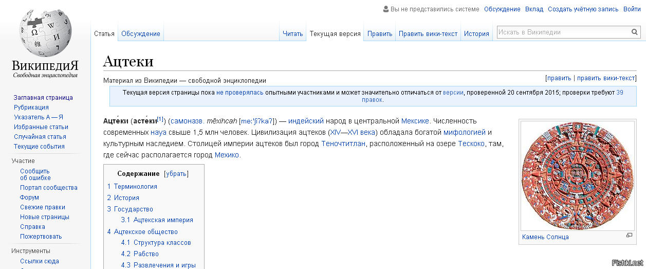Open самоназв. link

tap(187, 121)
